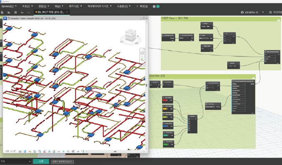
Task: Toggle Sun Path icon in Revit view bar
Action: click(x=30, y=151)
